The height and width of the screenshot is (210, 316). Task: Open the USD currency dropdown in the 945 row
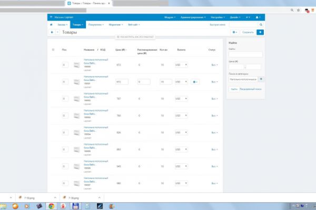pos(181,166)
